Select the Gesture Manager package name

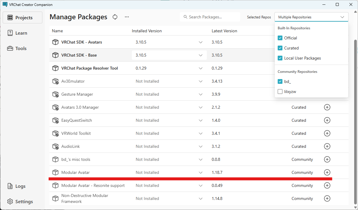coord(77,94)
